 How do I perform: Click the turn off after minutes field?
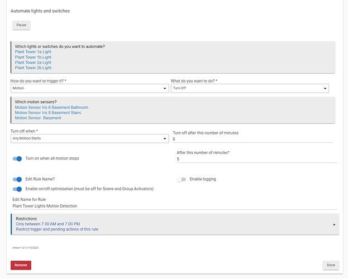click(x=254, y=139)
